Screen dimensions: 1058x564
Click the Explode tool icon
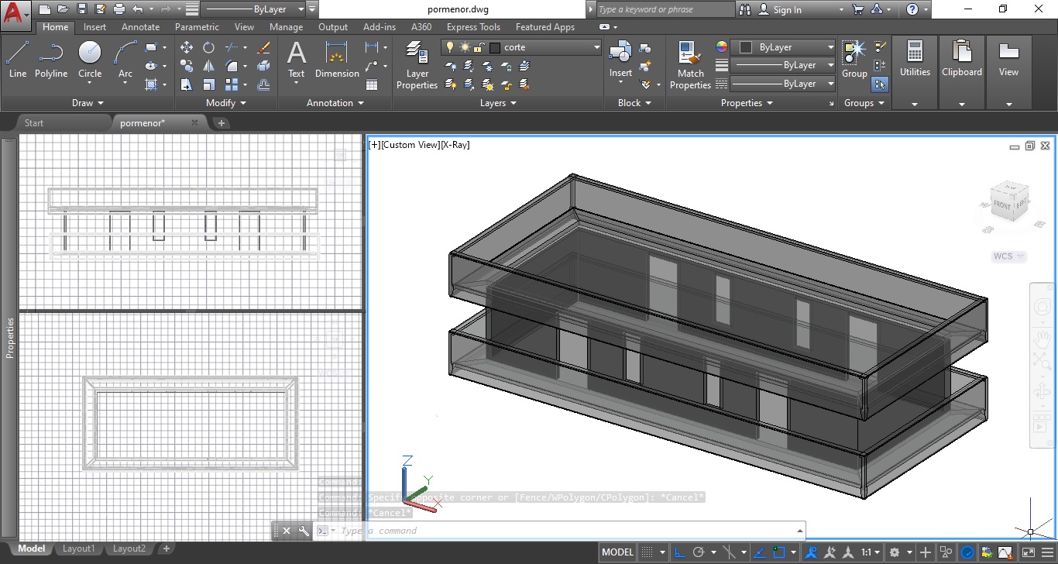point(263,66)
